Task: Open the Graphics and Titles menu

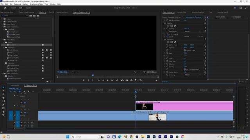Action: 36,4
